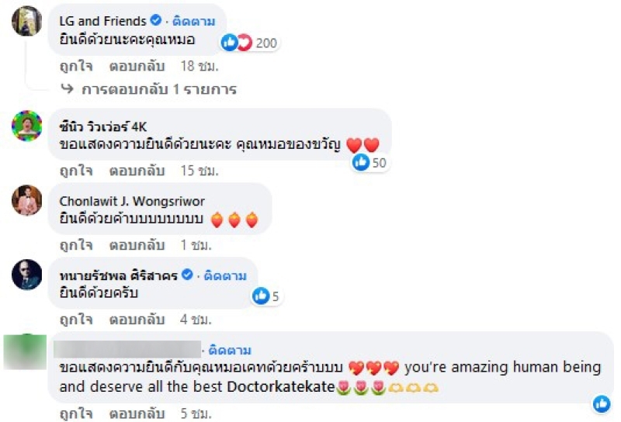Open the 15 ชม. timestamp of ซีนิว comment
This screenshot has width=621, height=422.
(x=199, y=171)
